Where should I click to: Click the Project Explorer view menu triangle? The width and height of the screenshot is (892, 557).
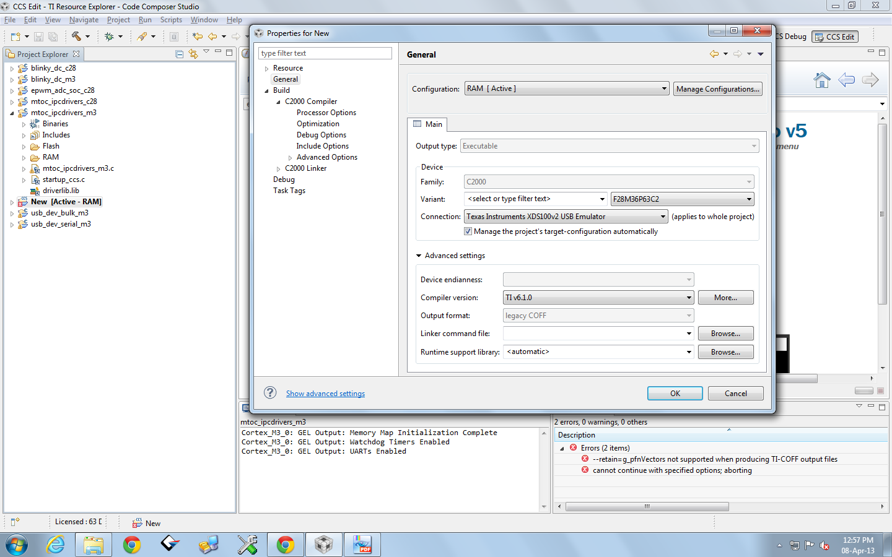tap(206, 51)
